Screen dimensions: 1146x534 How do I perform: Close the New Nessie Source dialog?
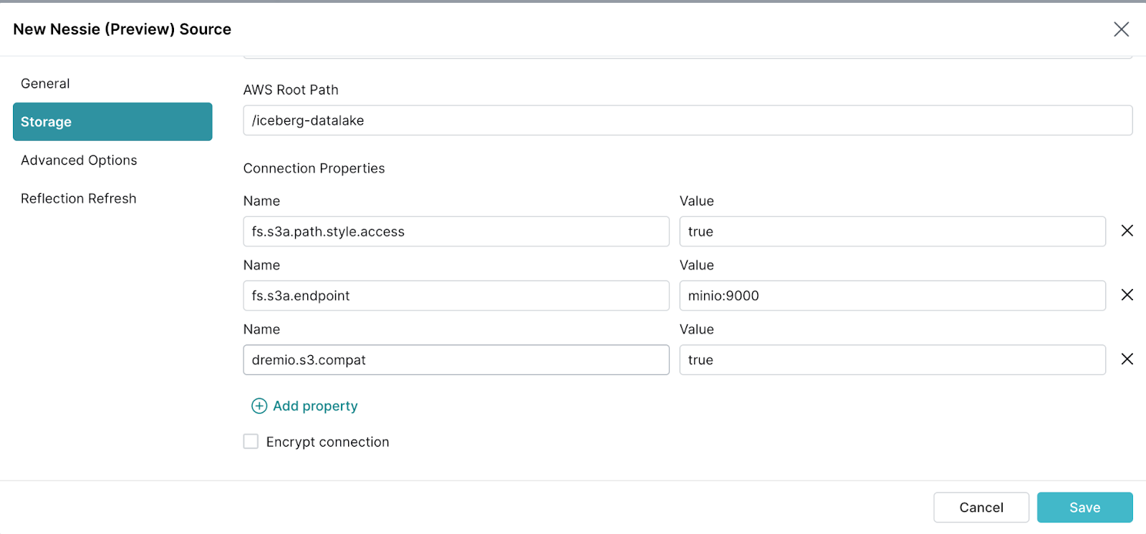click(1121, 29)
